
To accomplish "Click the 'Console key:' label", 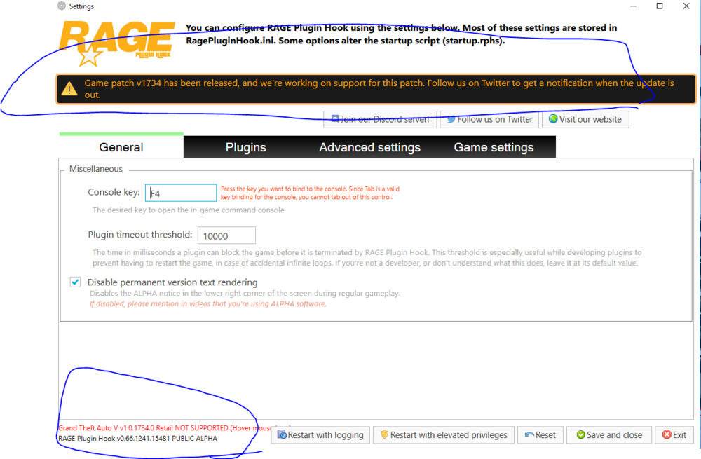I will 114,192.
